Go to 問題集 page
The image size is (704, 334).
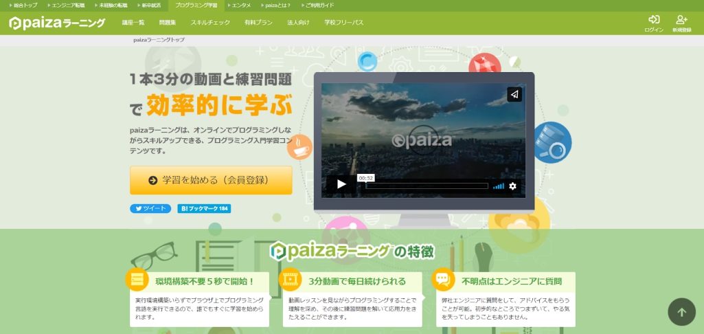click(x=168, y=23)
